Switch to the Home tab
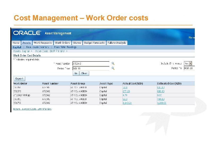207x143 pixels. click(x=16, y=43)
